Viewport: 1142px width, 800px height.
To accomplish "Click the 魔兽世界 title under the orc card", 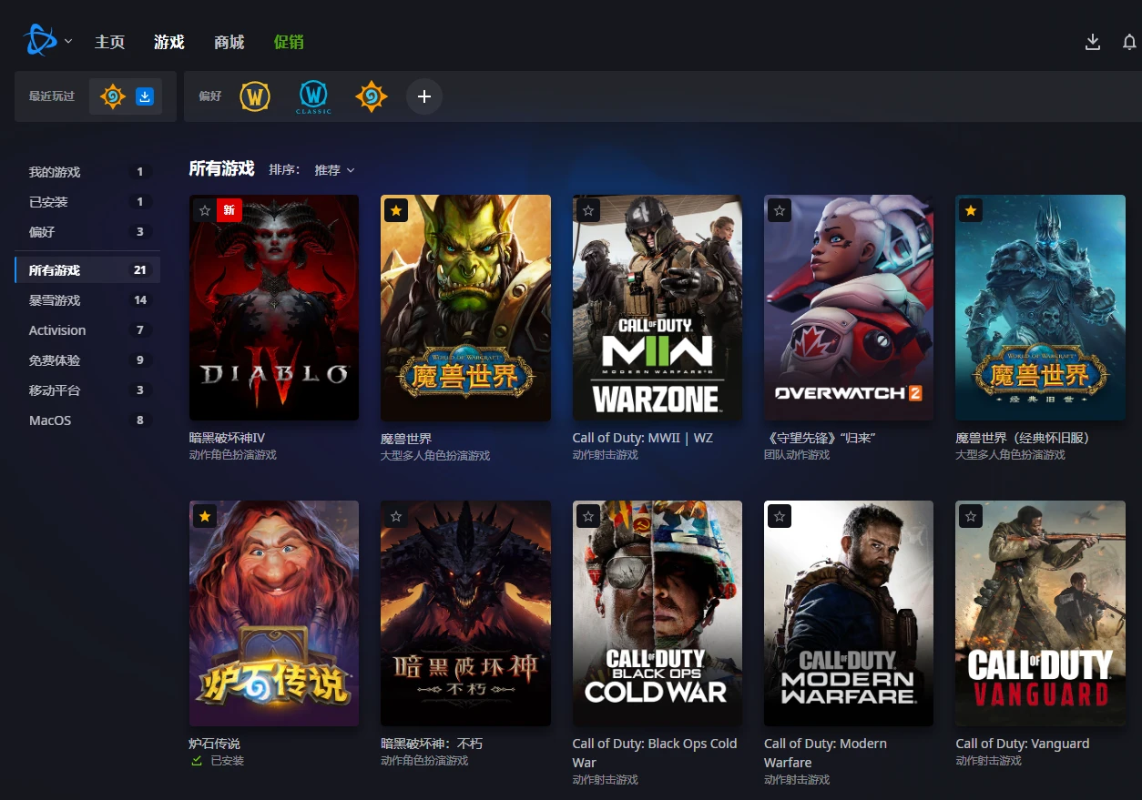I will click(x=406, y=438).
